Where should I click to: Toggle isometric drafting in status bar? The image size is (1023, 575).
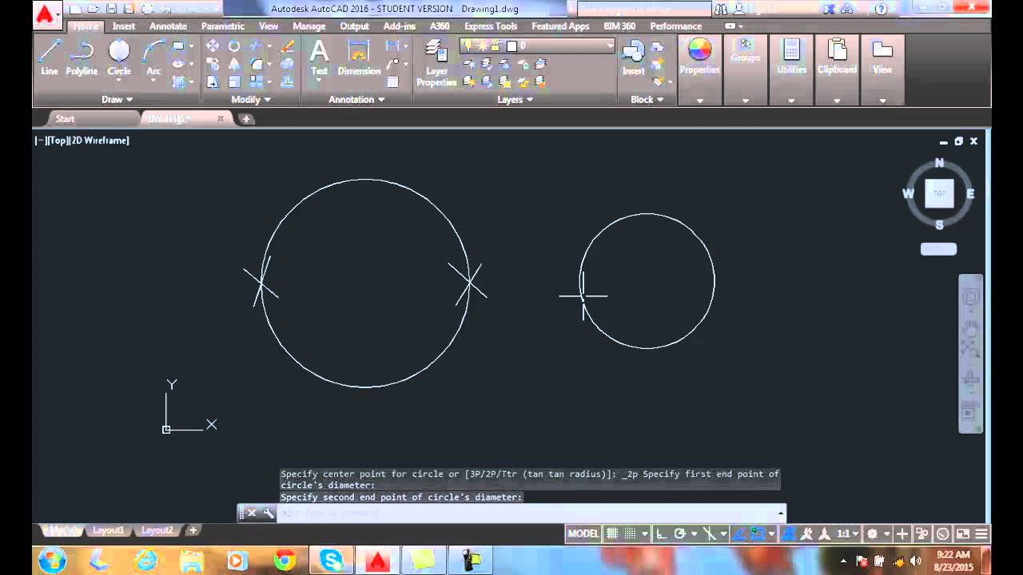click(x=709, y=533)
